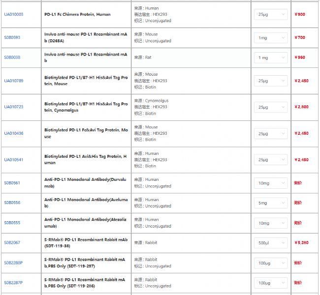
Task: Expand the 500μl size dropdown
Action: click(271, 243)
